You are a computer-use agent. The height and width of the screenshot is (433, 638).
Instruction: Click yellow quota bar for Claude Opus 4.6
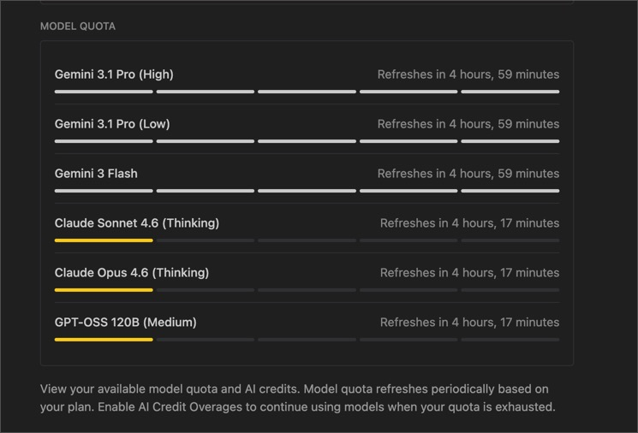104,290
